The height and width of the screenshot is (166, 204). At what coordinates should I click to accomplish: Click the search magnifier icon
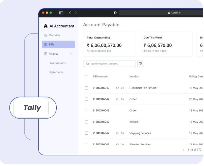87,64
